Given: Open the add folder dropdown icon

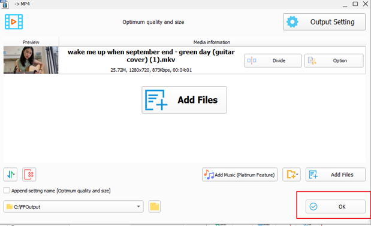Looking at the screenshot, I should [291, 175].
